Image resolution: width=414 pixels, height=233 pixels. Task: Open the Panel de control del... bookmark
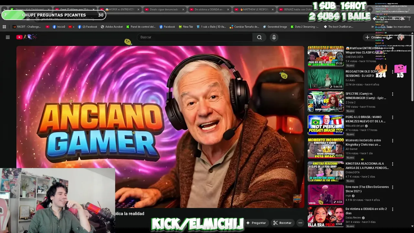141,27
